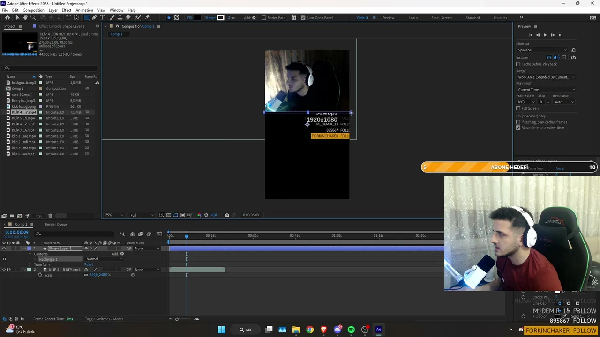Pick the Horizontal Type tool

click(101, 17)
